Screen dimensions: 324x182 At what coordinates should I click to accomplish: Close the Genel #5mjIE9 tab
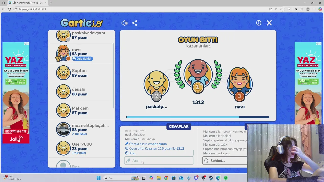[x=45, y=3]
